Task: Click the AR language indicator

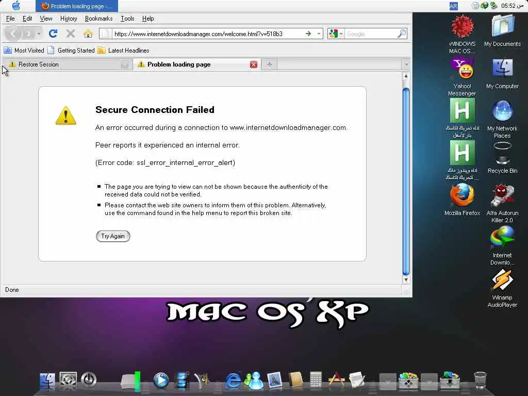Action: coord(453,6)
